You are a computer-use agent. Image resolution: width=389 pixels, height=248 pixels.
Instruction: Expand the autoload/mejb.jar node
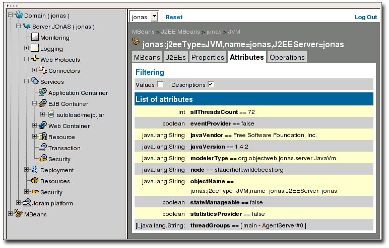click(x=43, y=114)
